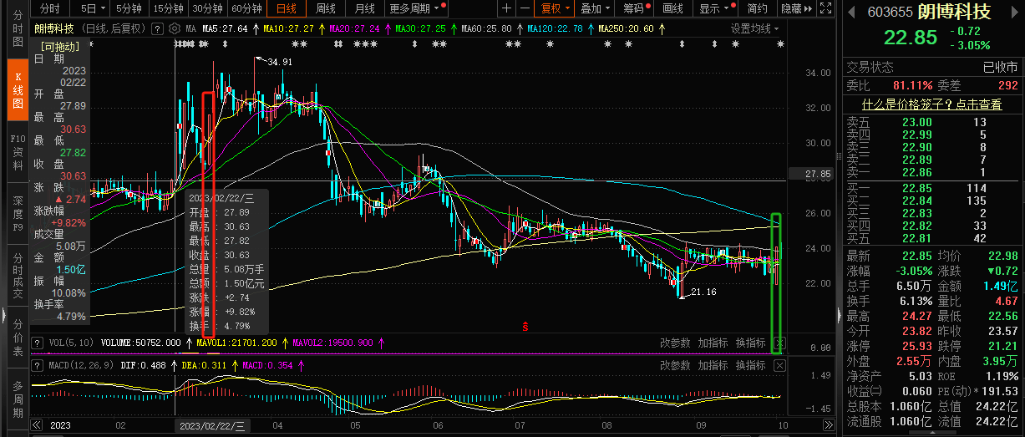Open F10资料 in left sidebar
This screenshot has height=437, width=1025.
click(x=18, y=152)
